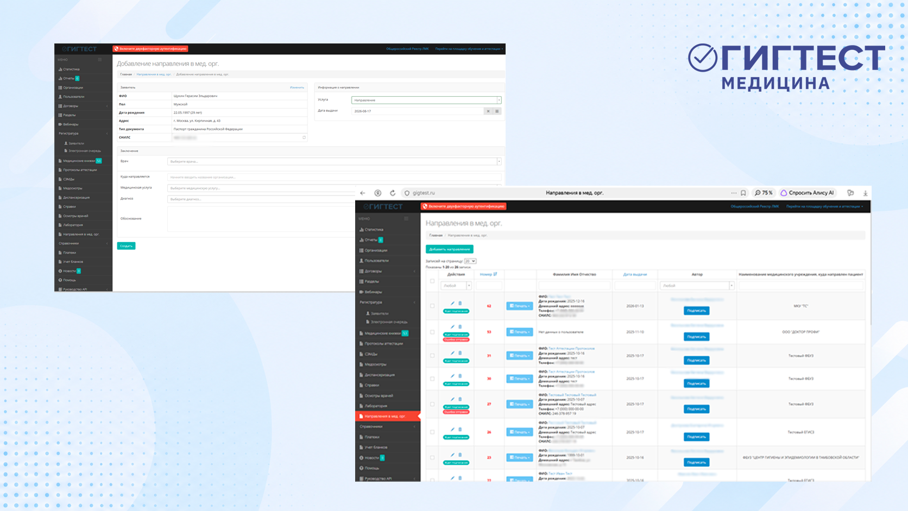The image size is (908, 511).
Task: Click the Создать button in the add-referral form
Action: pos(126,246)
